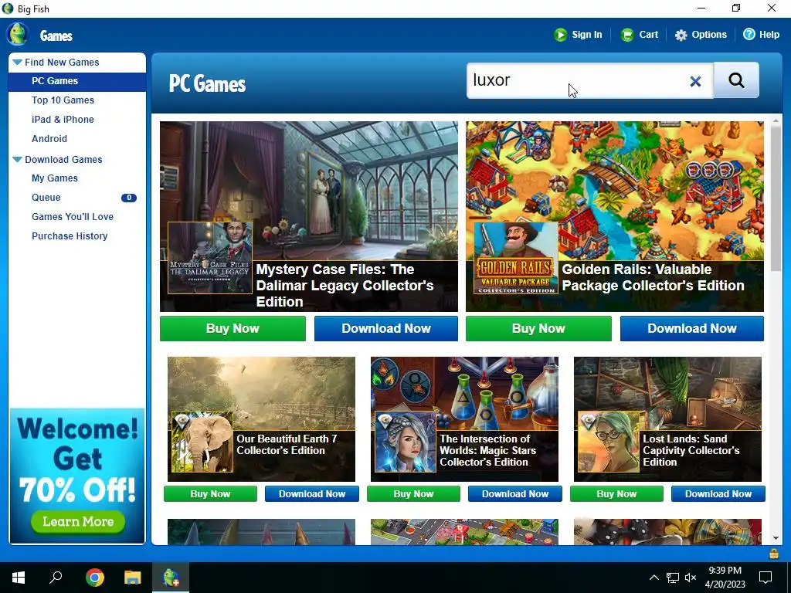Buy Now Intersection of Worlds Magic Stars
The height and width of the screenshot is (593, 791).
point(413,494)
